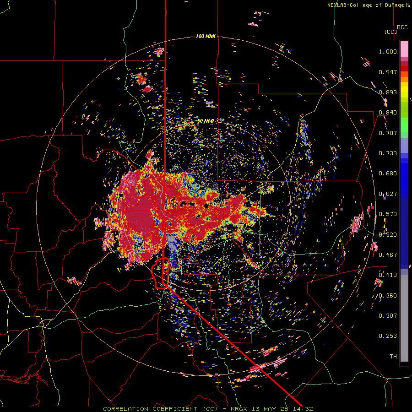Screen dimensions: 412x412
Task: Click the 0.787 legend value
Action: pos(388,133)
